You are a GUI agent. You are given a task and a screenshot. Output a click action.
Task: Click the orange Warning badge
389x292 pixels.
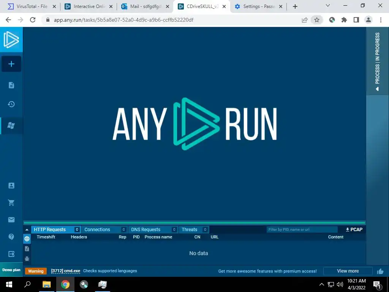click(36, 271)
